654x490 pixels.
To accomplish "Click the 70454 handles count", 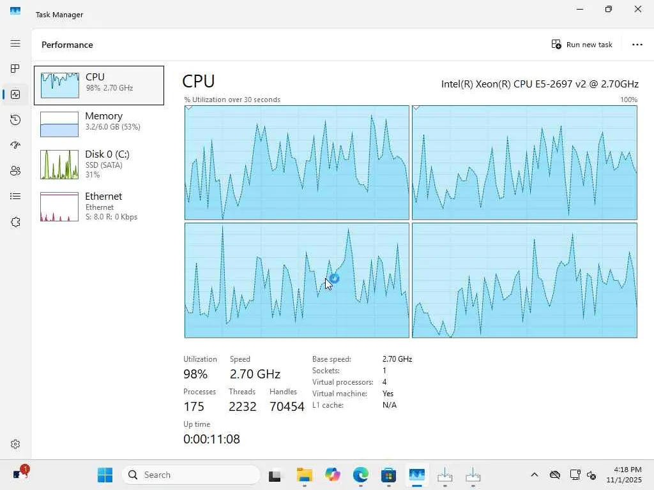I will 287,406.
